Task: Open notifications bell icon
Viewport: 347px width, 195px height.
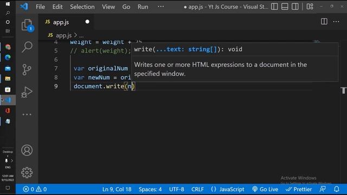Action: 337,189
